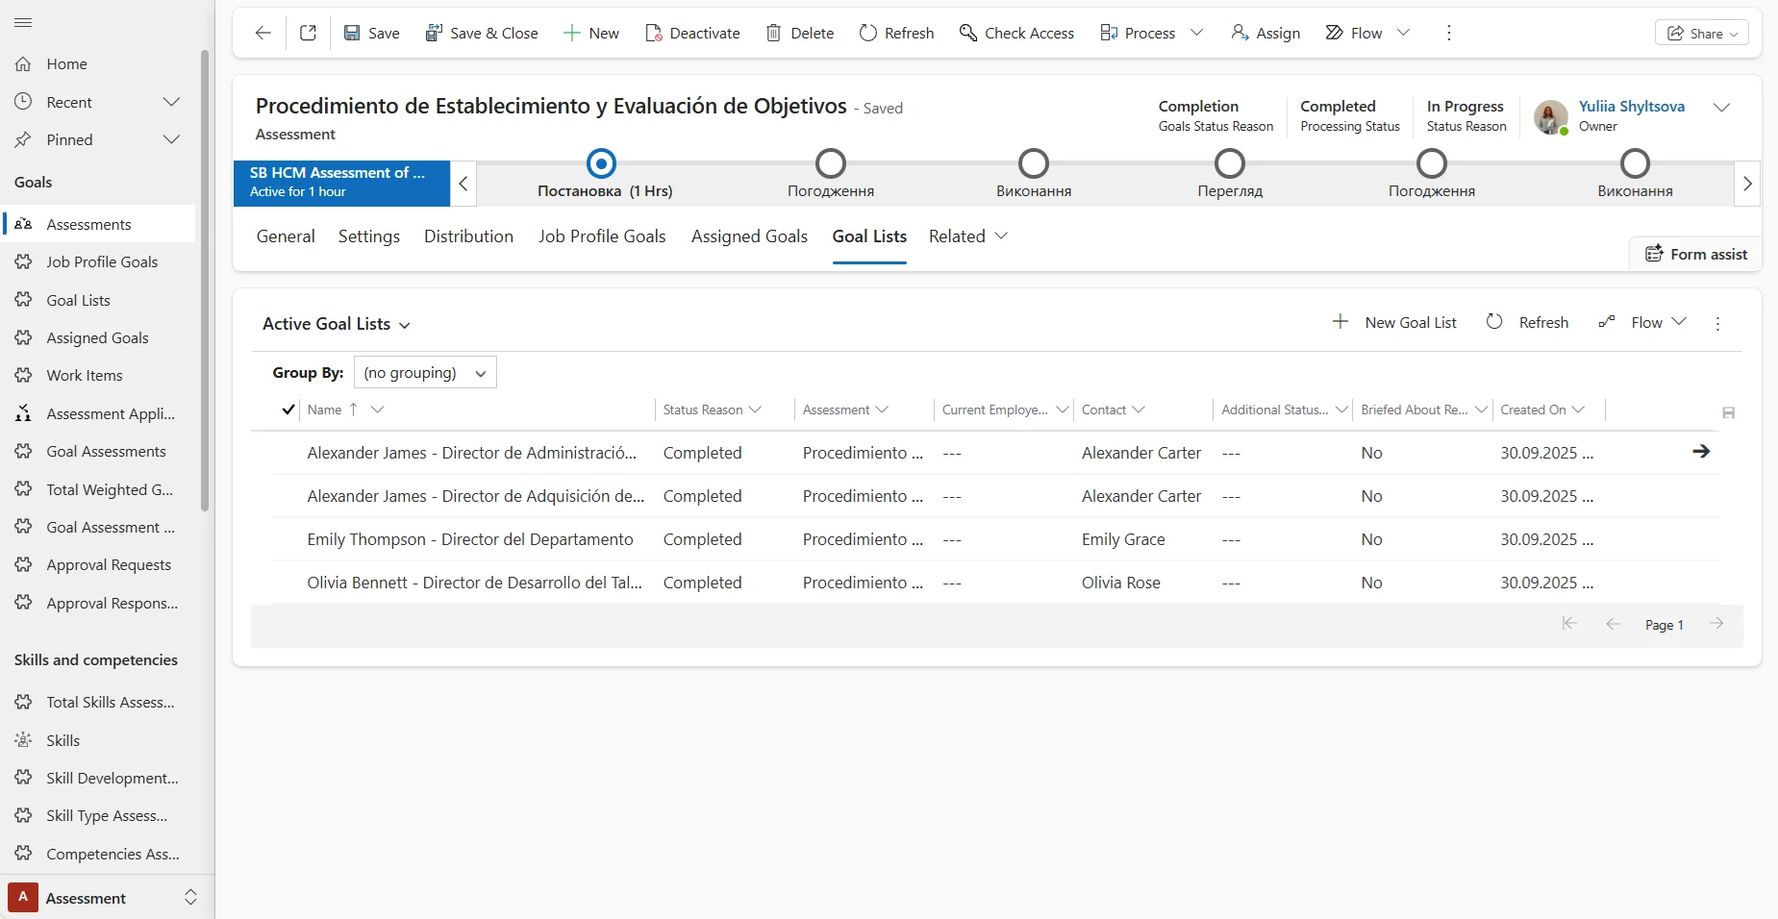
Task: Toggle the select all rows checkmark
Action: click(x=288, y=410)
